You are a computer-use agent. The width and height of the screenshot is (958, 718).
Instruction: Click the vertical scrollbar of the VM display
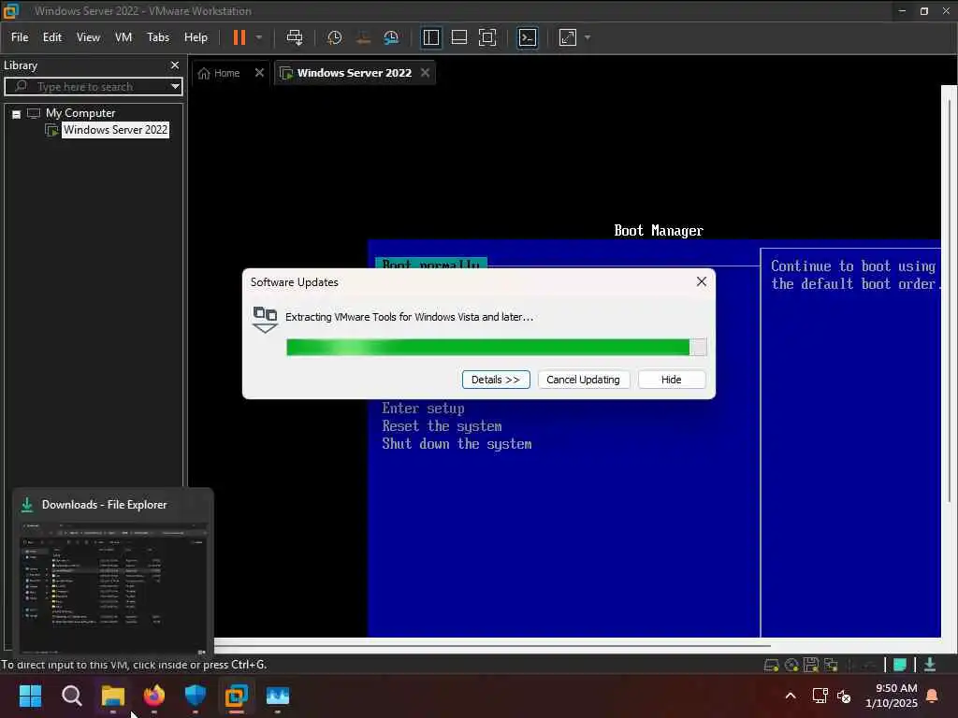tap(949, 299)
